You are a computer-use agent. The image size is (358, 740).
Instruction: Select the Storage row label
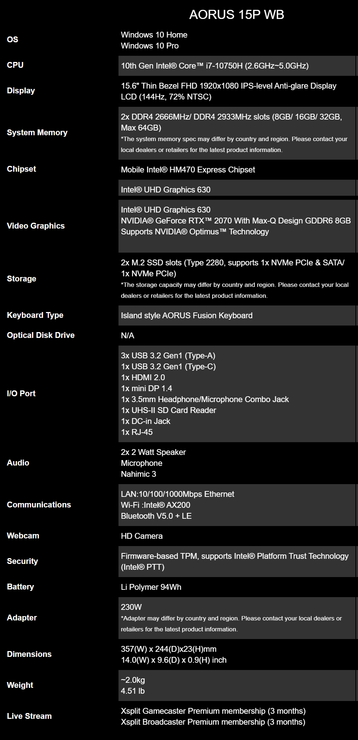click(22, 279)
